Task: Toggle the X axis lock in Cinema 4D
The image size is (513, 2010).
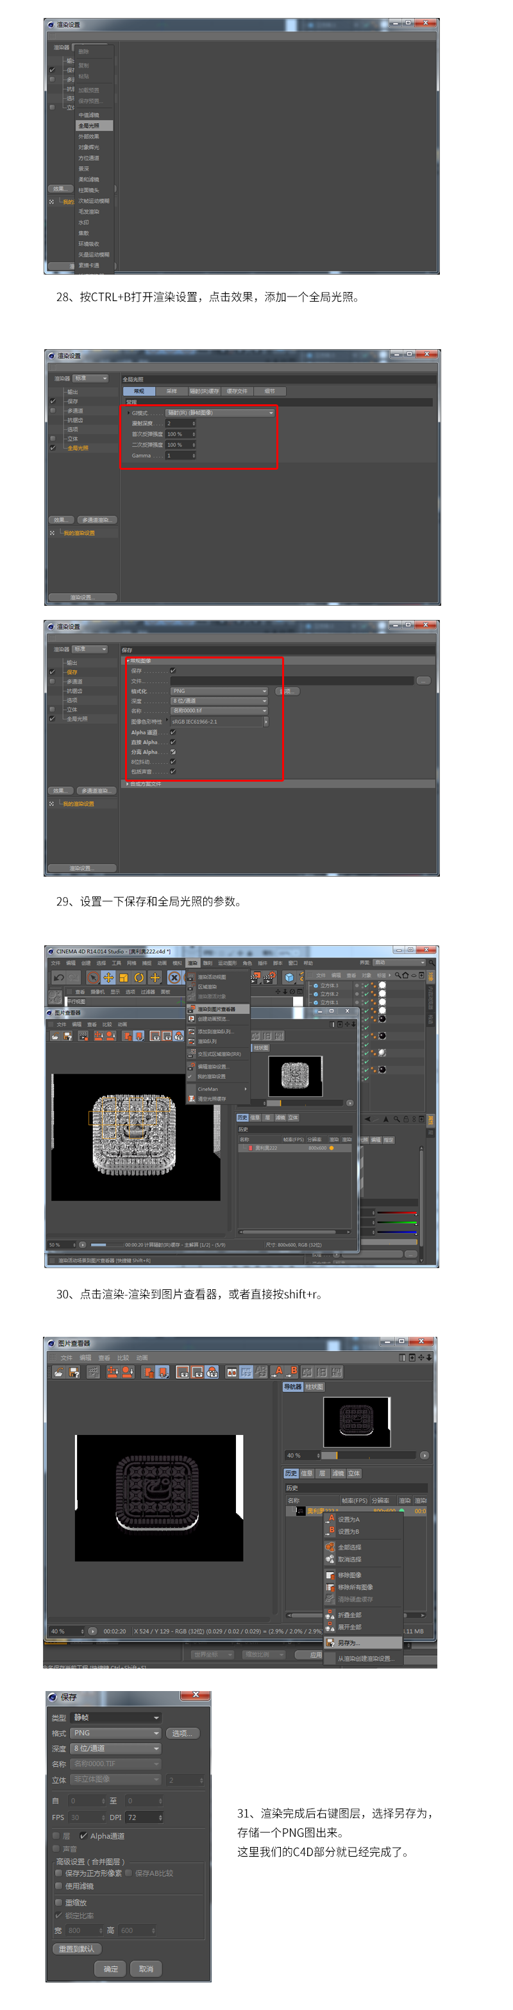Action: click(x=174, y=977)
